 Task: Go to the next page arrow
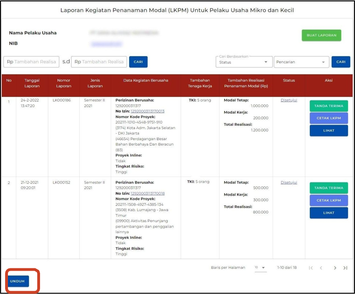coord(335,268)
